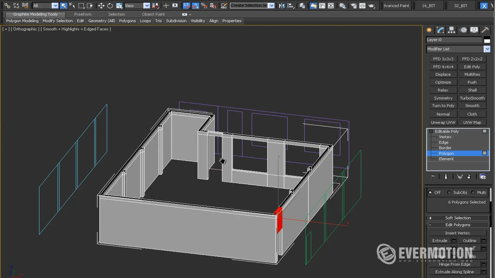Open the Schematic View icon
This screenshot has height=278, width=495.
point(331,5)
